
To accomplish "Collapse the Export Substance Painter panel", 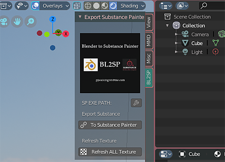I will point(80,17).
